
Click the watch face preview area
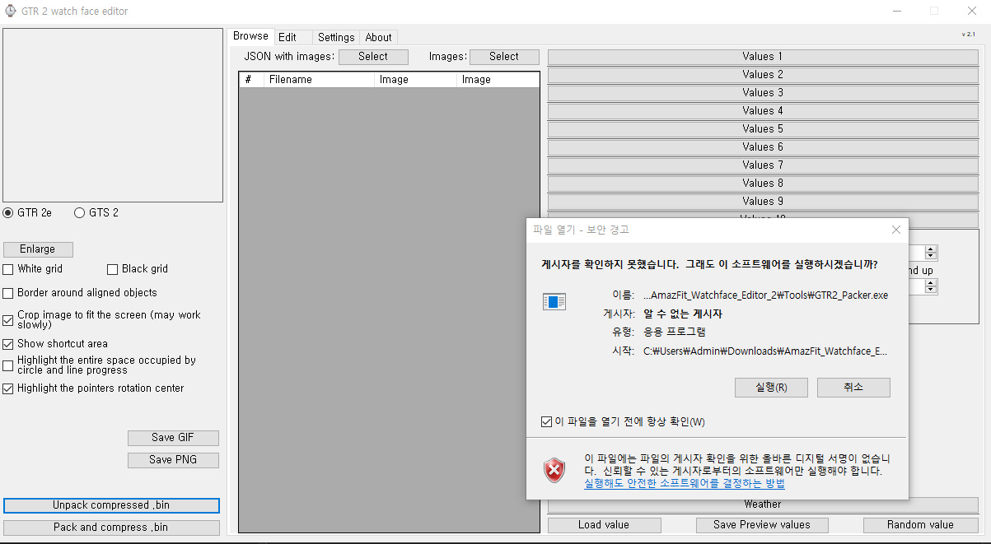113,115
